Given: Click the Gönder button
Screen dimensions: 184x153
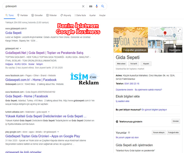Looking at the screenshot, I should coord(176,121).
